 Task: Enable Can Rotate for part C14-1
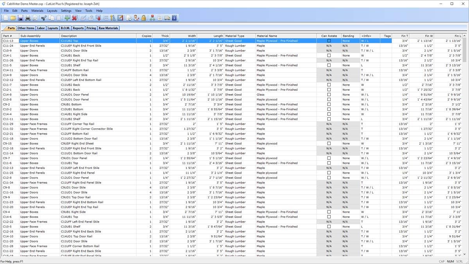(x=329, y=56)
